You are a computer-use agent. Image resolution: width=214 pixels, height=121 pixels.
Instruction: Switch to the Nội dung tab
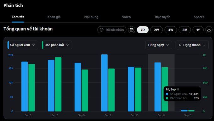pos(91,17)
